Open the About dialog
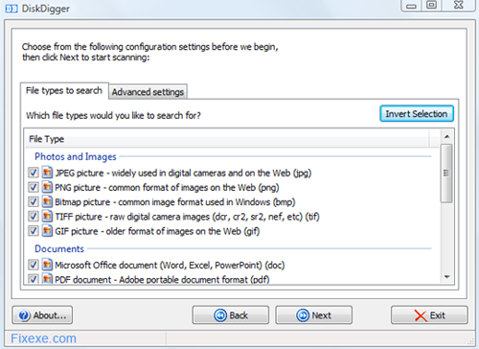This screenshot has height=349, width=479. (x=42, y=315)
